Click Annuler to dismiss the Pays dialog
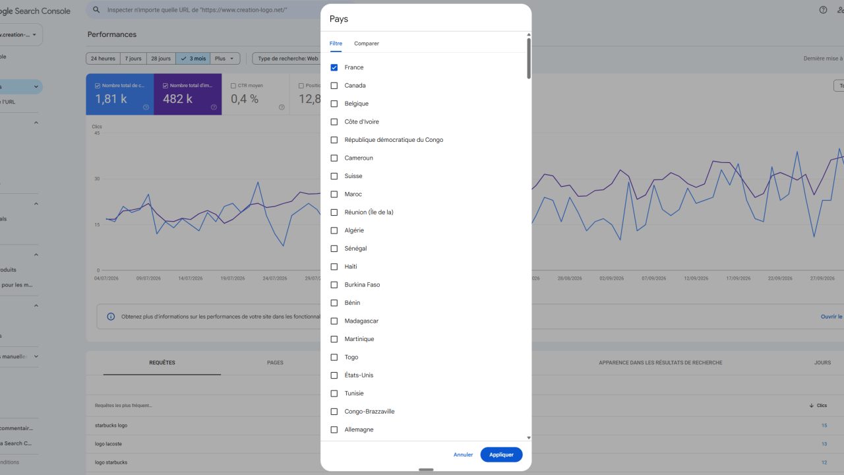This screenshot has width=844, height=475. point(463,455)
